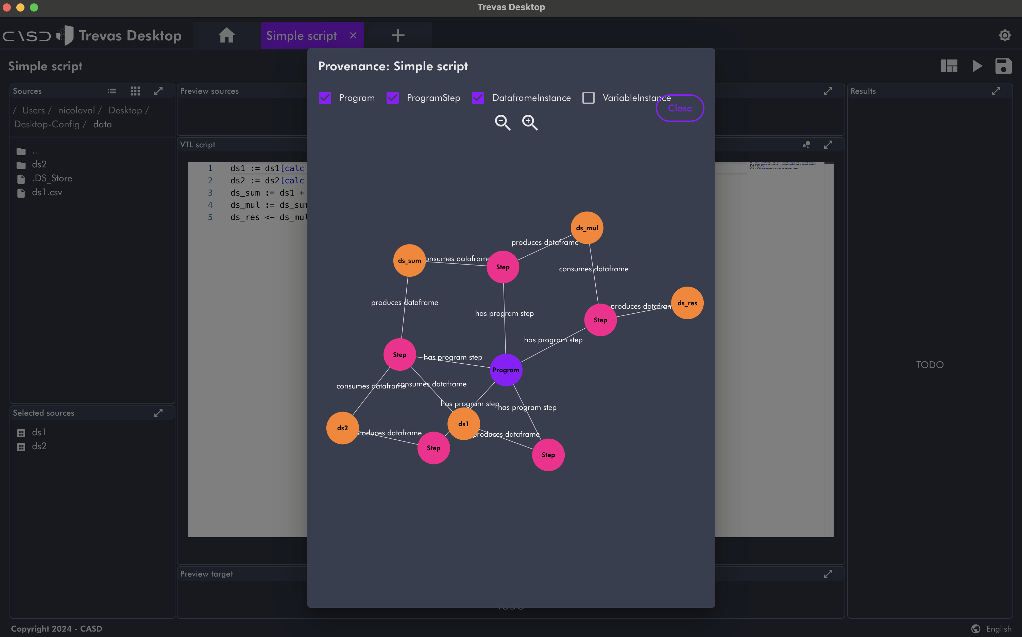The height and width of the screenshot is (637, 1022).
Task: Zoom in the provenance graph
Action: [530, 123]
